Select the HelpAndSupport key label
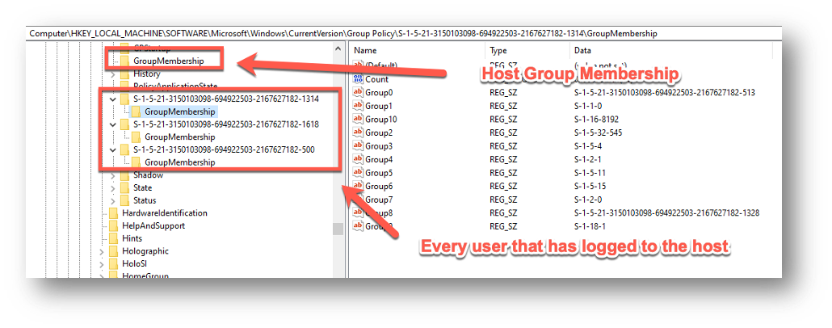 [153, 225]
